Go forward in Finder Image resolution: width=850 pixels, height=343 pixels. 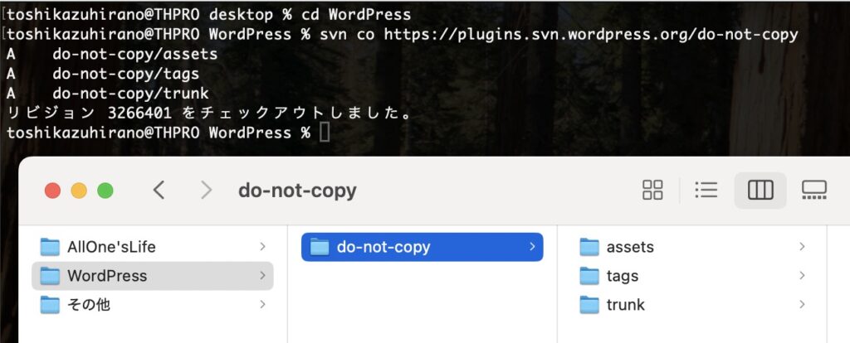point(206,191)
